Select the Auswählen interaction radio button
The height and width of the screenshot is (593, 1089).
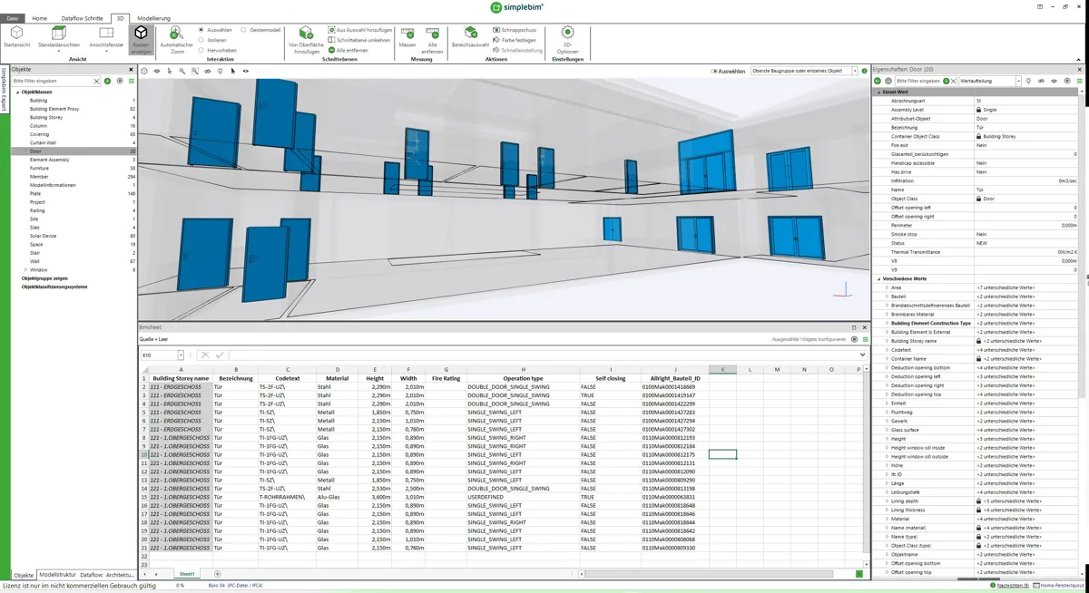coord(201,30)
